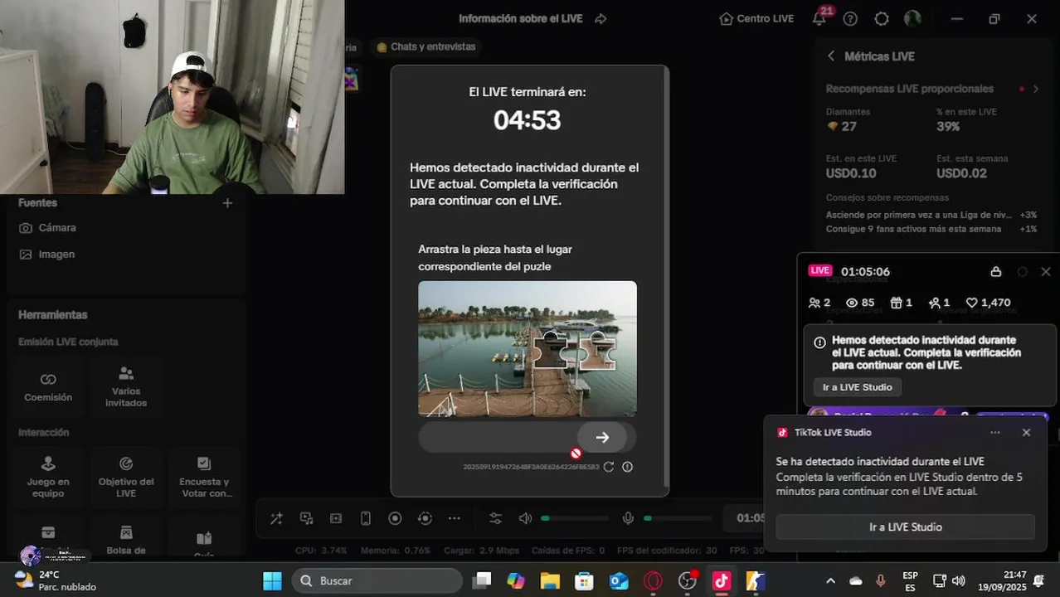1060x597 pixels.
Task: Click the taskbar Buscar search box
Action: 377,580
